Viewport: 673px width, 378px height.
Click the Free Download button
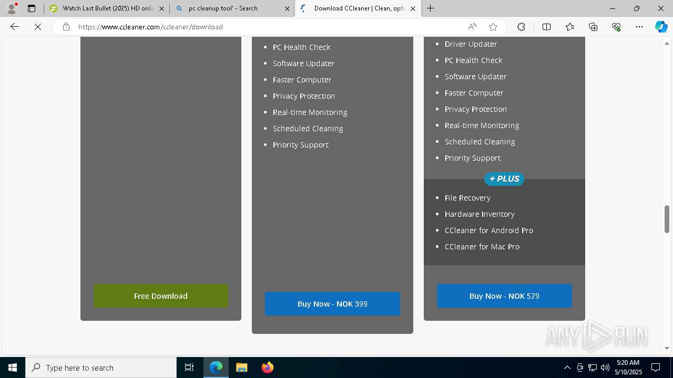coord(161,296)
